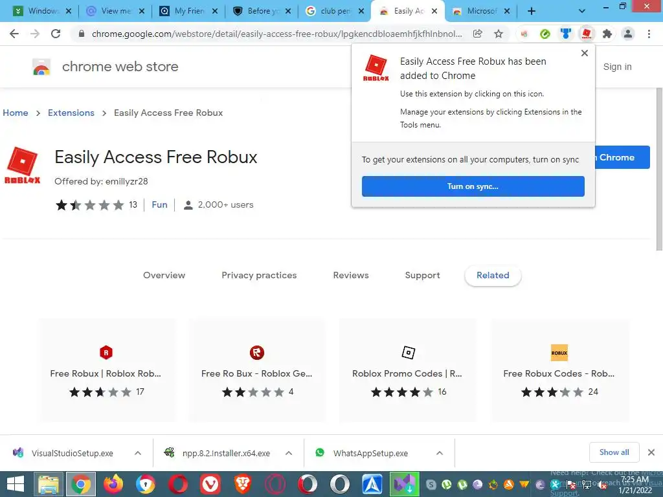
Task: Close the downloads bar
Action: click(651, 452)
